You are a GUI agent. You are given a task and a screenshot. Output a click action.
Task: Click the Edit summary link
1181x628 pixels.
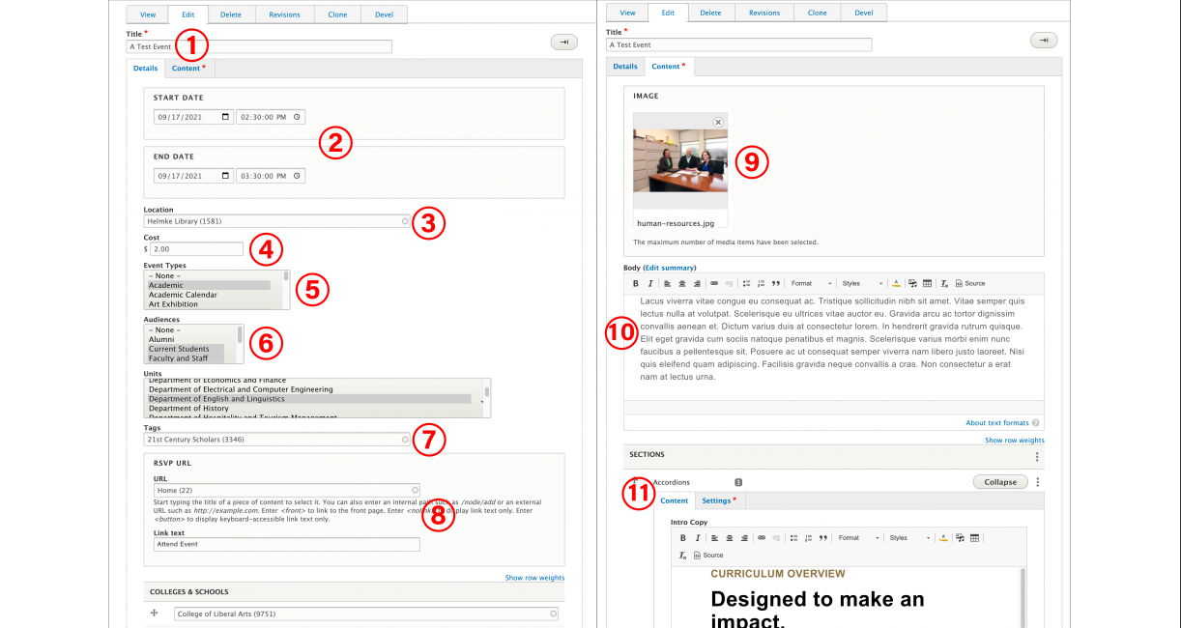coord(670,268)
